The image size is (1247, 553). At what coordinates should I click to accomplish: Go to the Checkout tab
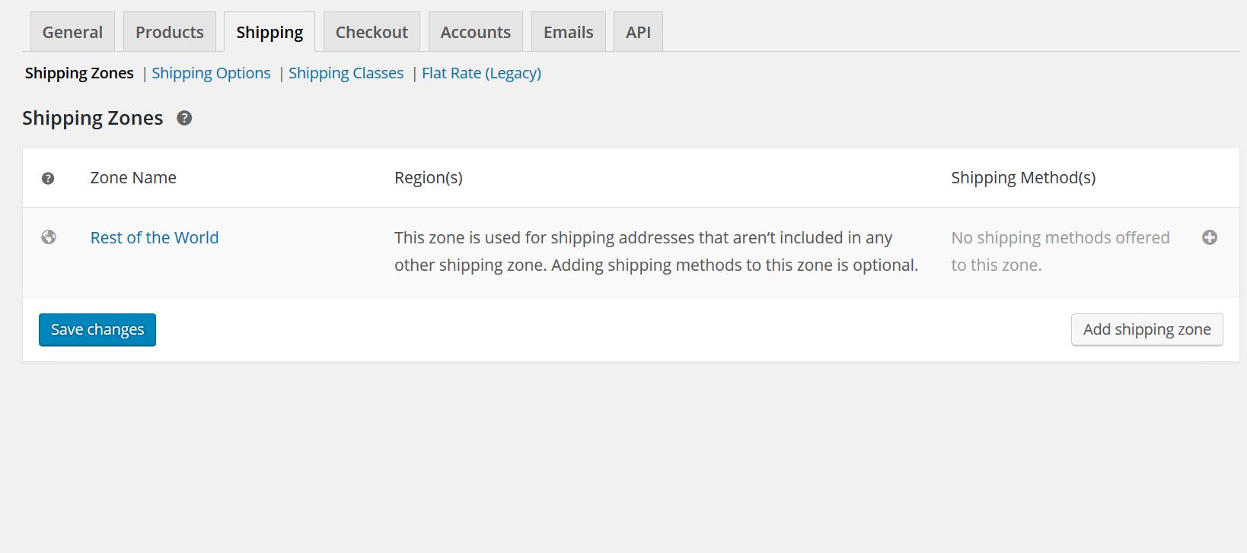372,32
